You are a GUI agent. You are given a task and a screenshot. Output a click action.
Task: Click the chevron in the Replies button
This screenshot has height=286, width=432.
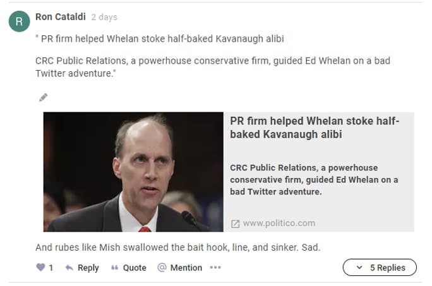coord(359,267)
